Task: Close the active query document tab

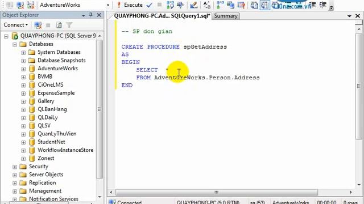Action: click(358, 16)
